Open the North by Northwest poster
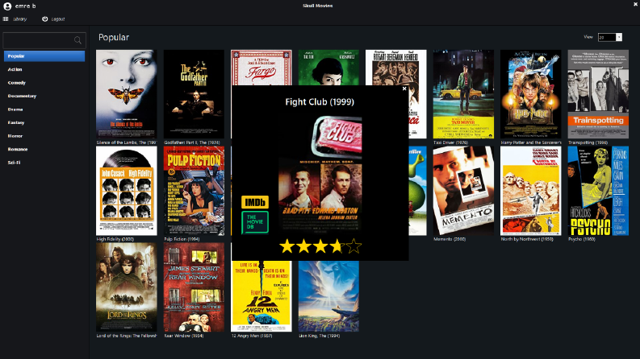640x359 pixels. click(x=530, y=191)
